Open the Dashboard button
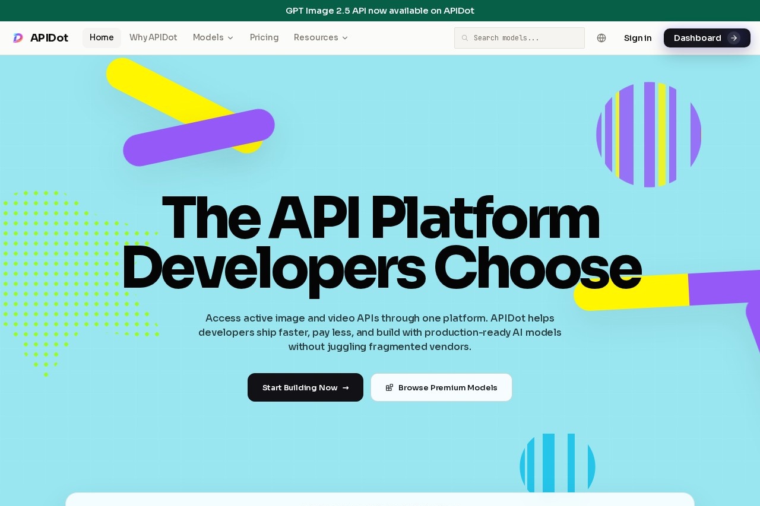 [707, 38]
